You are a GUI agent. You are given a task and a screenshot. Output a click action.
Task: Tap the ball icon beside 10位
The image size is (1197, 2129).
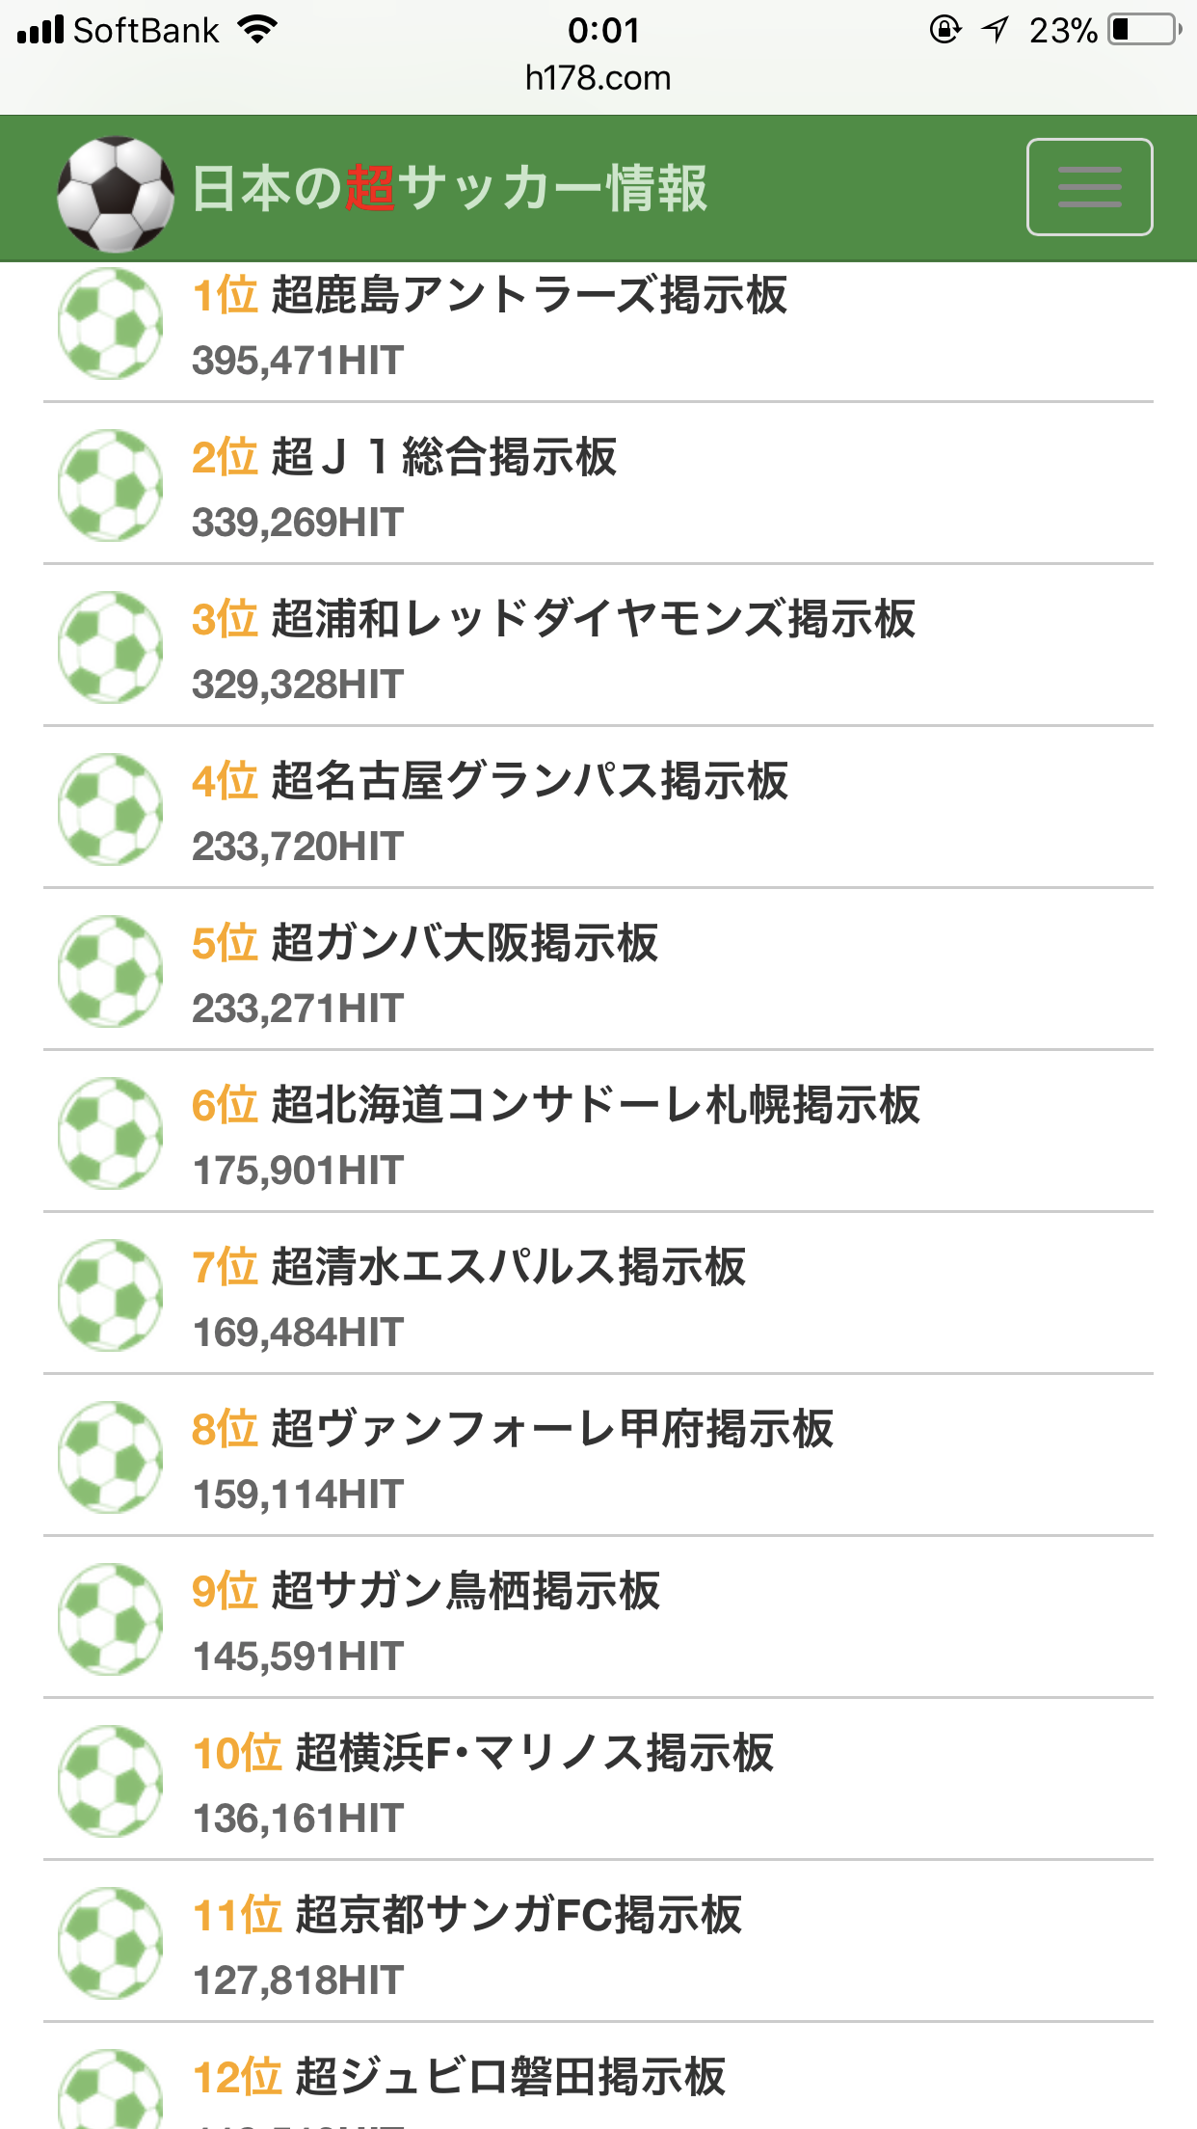[111, 1781]
